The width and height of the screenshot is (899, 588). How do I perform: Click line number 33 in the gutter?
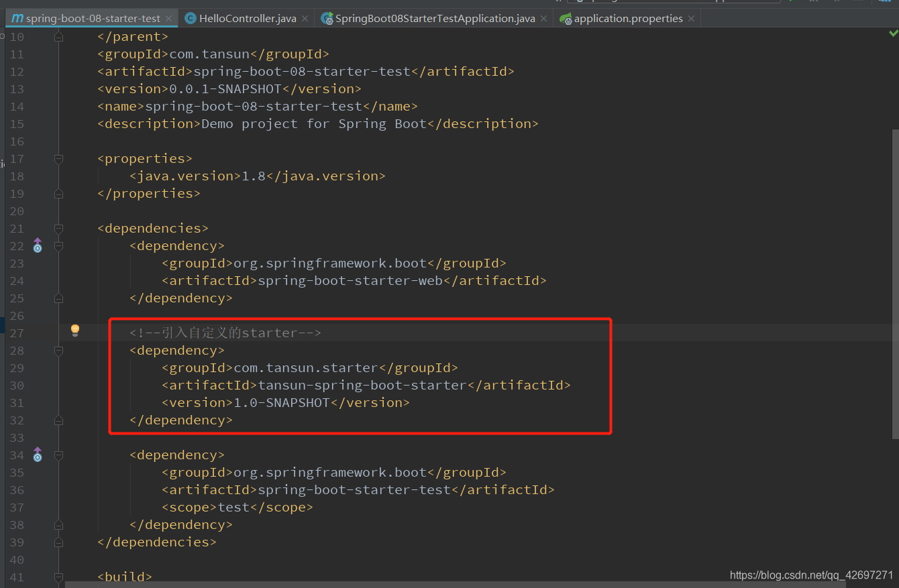click(16, 438)
